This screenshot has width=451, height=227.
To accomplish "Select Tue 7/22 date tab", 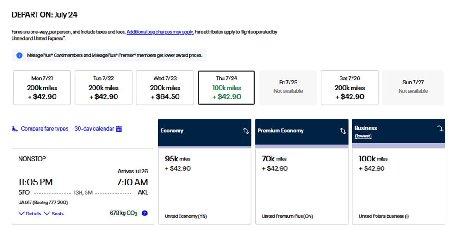I will (x=104, y=88).
